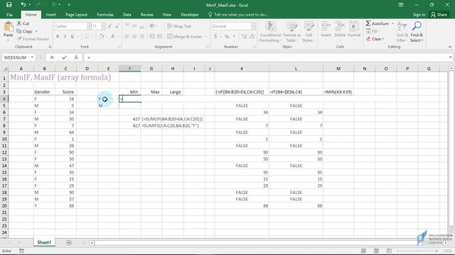Click the Sort & Filter icon
Image resolution: width=455 pixels, height=255 pixels.
(x=402, y=27)
